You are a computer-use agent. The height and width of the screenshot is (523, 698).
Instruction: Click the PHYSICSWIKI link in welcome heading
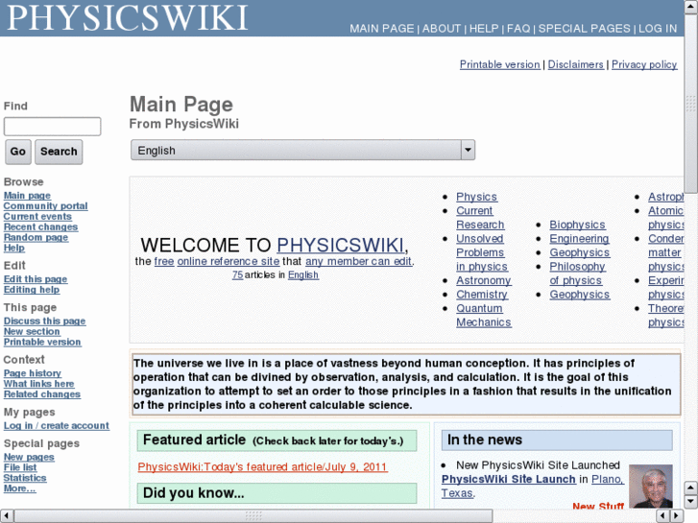pos(340,246)
